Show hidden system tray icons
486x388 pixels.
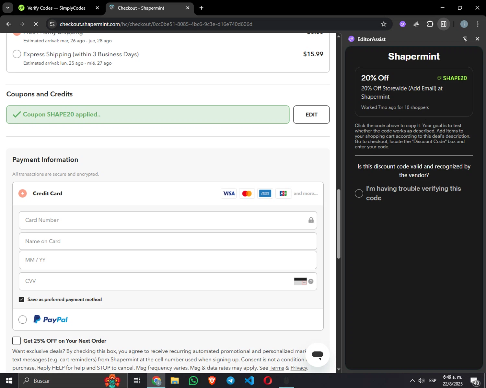point(412,381)
